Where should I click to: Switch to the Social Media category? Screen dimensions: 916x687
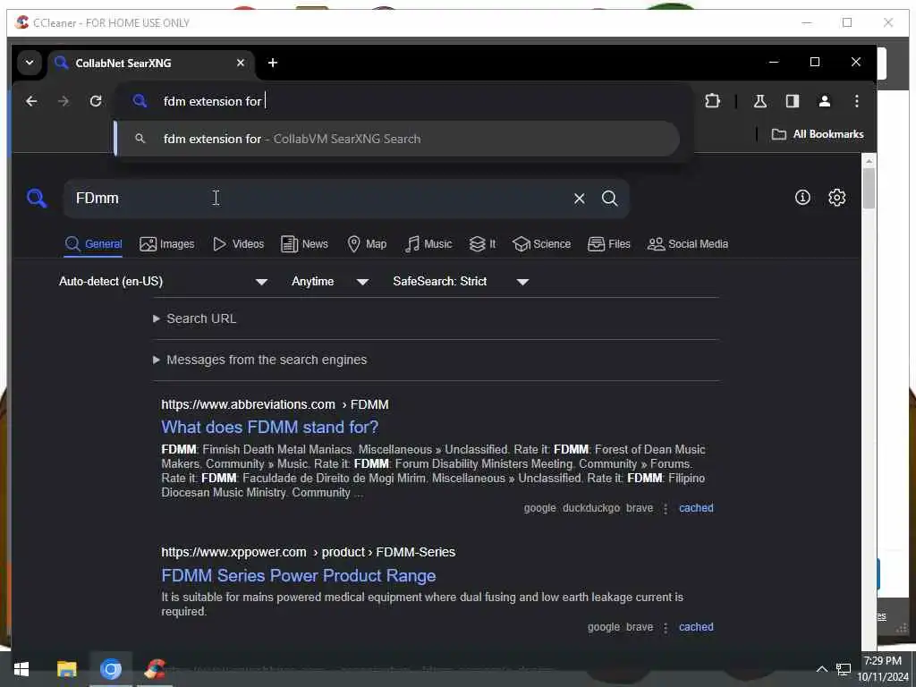688,244
